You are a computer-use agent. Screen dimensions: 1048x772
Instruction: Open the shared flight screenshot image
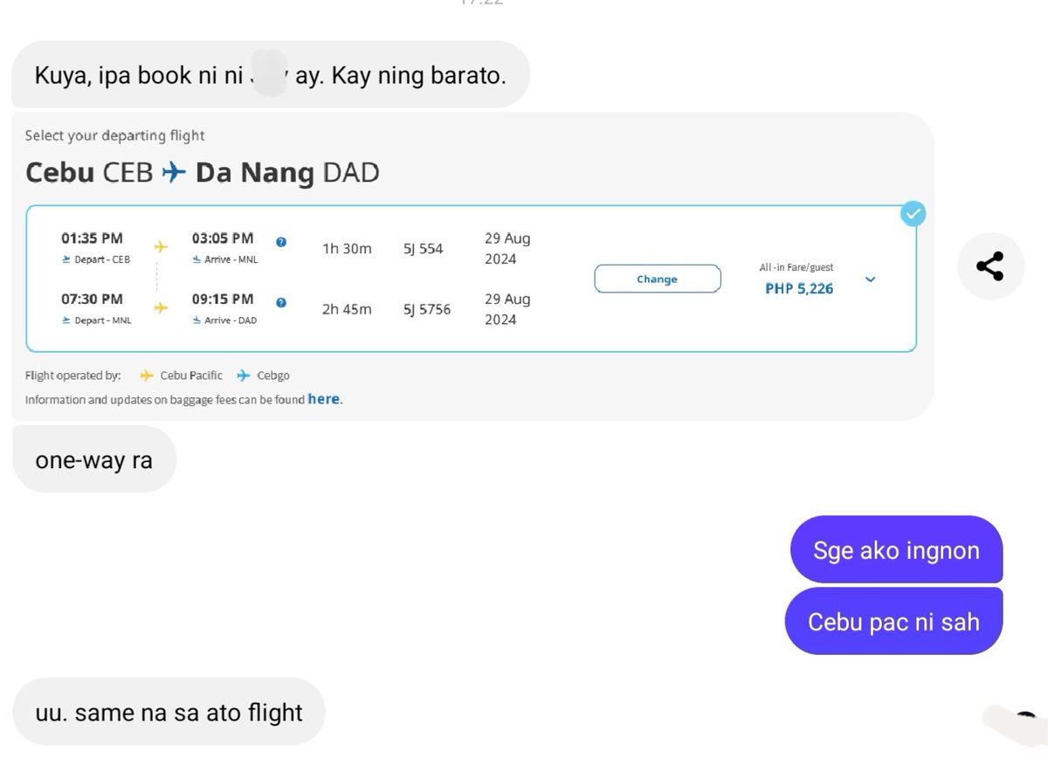(472, 266)
